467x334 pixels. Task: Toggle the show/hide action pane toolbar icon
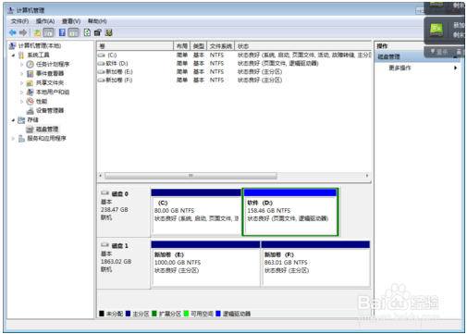(x=73, y=32)
